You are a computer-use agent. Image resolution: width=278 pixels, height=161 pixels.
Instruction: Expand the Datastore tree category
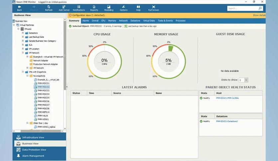pyautogui.click(x=23, y=33)
